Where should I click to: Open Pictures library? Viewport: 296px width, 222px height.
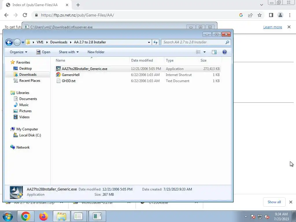(x=25, y=111)
